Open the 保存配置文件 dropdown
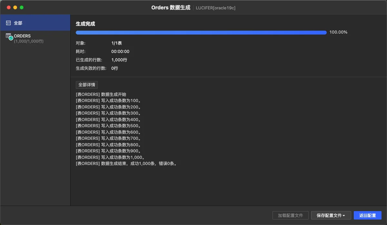 click(331, 215)
